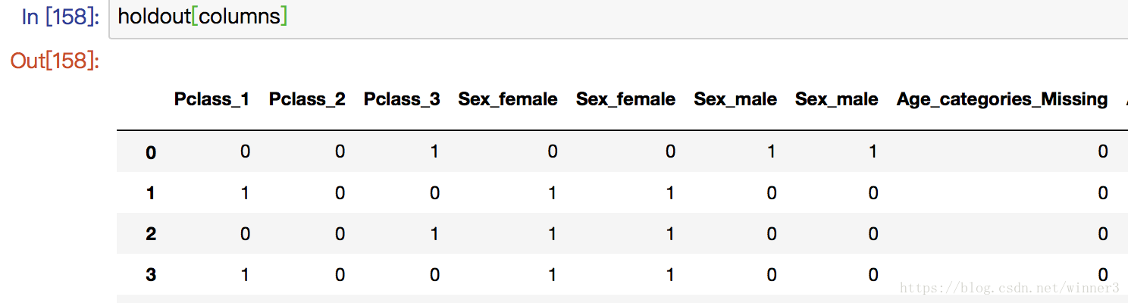
Task: Click the Pclass_3 column header
Action: [x=402, y=99]
